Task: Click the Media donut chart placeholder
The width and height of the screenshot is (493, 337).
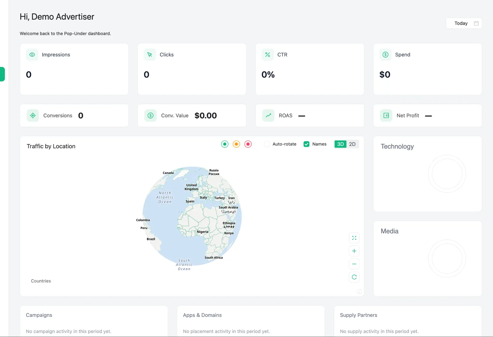Action: [447, 259]
